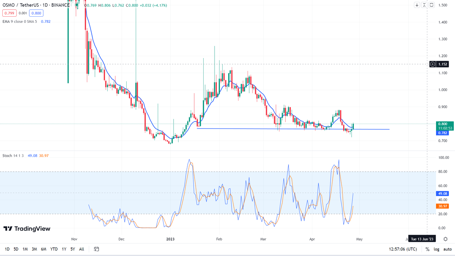Select the 3M time range
This screenshot has width=455, height=256.
click(34, 249)
